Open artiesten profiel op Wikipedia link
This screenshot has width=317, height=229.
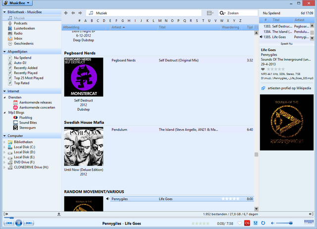coord(289,88)
